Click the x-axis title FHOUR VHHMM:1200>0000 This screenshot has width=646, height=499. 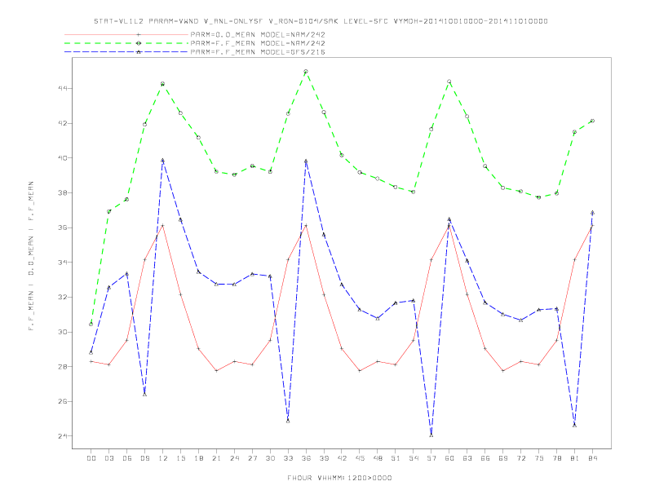339,478
